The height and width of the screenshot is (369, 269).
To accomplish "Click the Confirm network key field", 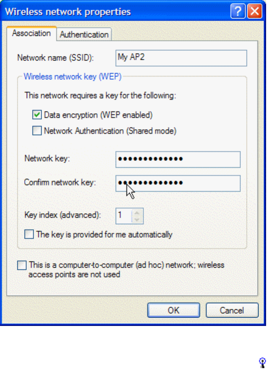I will (x=178, y=183).
